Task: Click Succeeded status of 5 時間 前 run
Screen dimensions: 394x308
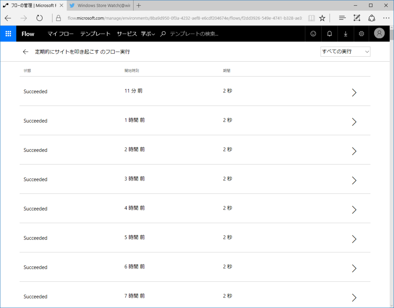Action: pos(35,238)
